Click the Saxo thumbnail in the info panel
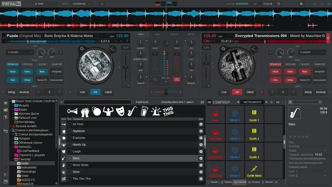332x187 pixels. click(295, 113)
